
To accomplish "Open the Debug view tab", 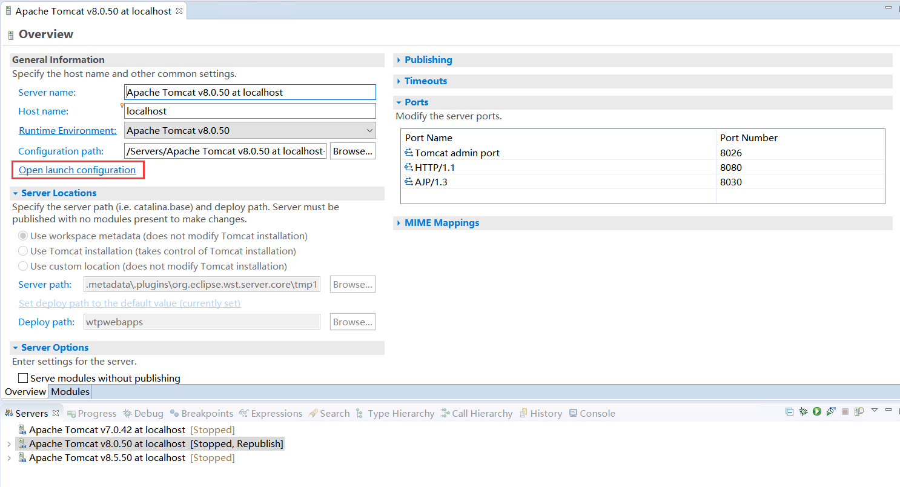I will click(x=143, y=413).
